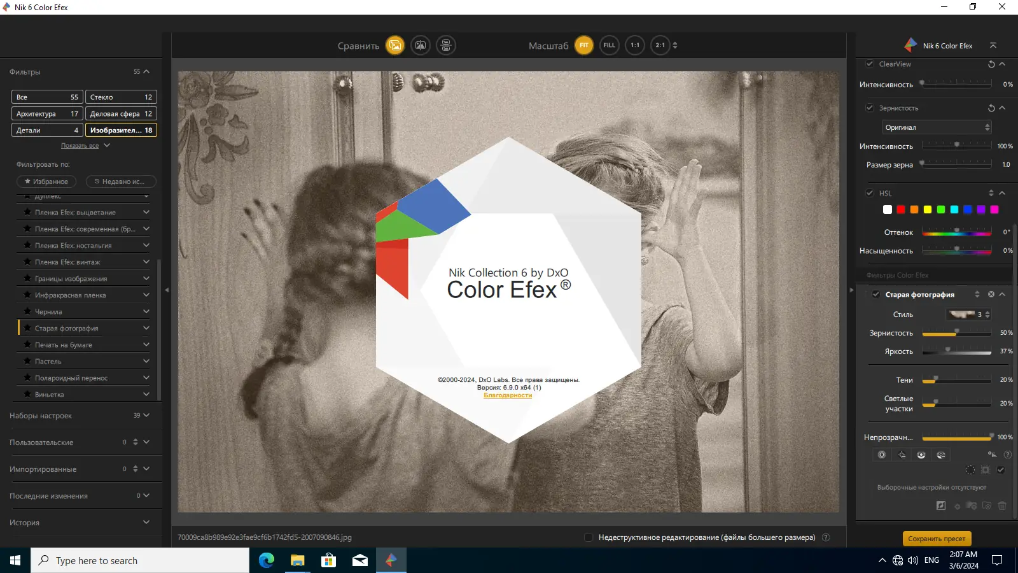Invert the selective adjustment mask
The width and height of the screenshot is (1018, 573).
click(x=941, y=506)
